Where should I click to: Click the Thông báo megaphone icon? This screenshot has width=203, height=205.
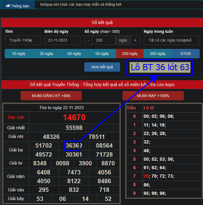[x=8, y=6]
